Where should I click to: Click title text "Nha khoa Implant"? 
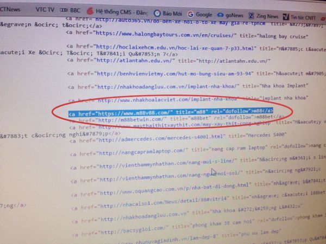(x=284, y=86)
